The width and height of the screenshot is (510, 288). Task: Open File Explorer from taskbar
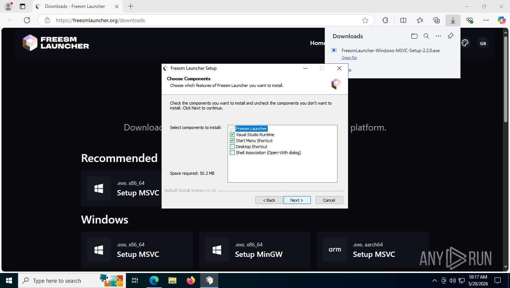coord(172,280)
